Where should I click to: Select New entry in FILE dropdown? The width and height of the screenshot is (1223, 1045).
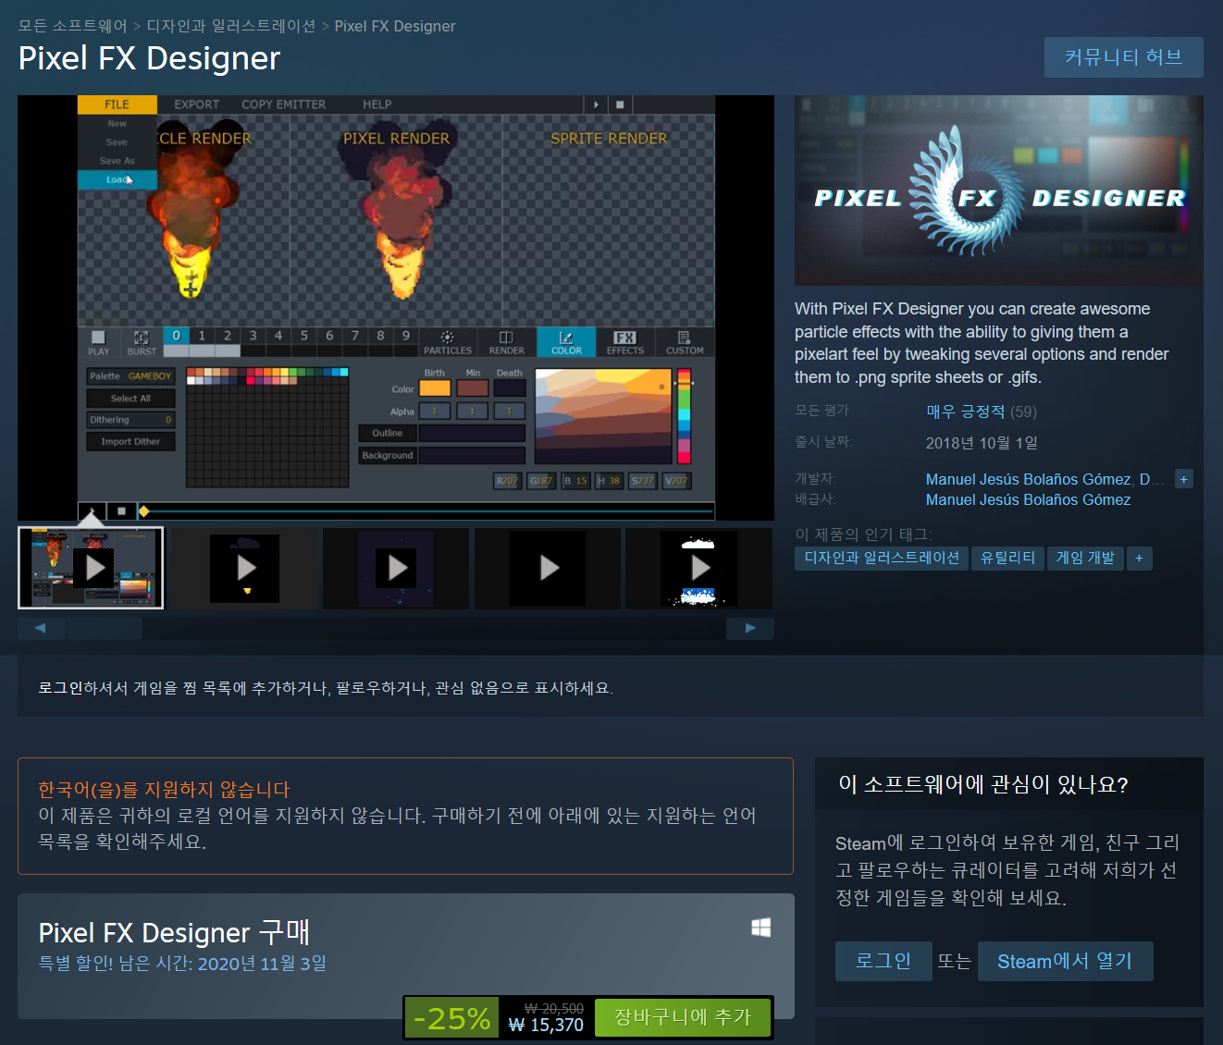pos(117,124)
